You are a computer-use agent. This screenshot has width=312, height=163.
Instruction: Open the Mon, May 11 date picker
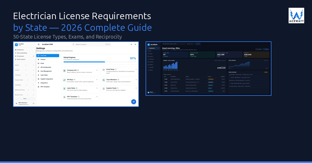pyautogui.click(x=191, y=44)
